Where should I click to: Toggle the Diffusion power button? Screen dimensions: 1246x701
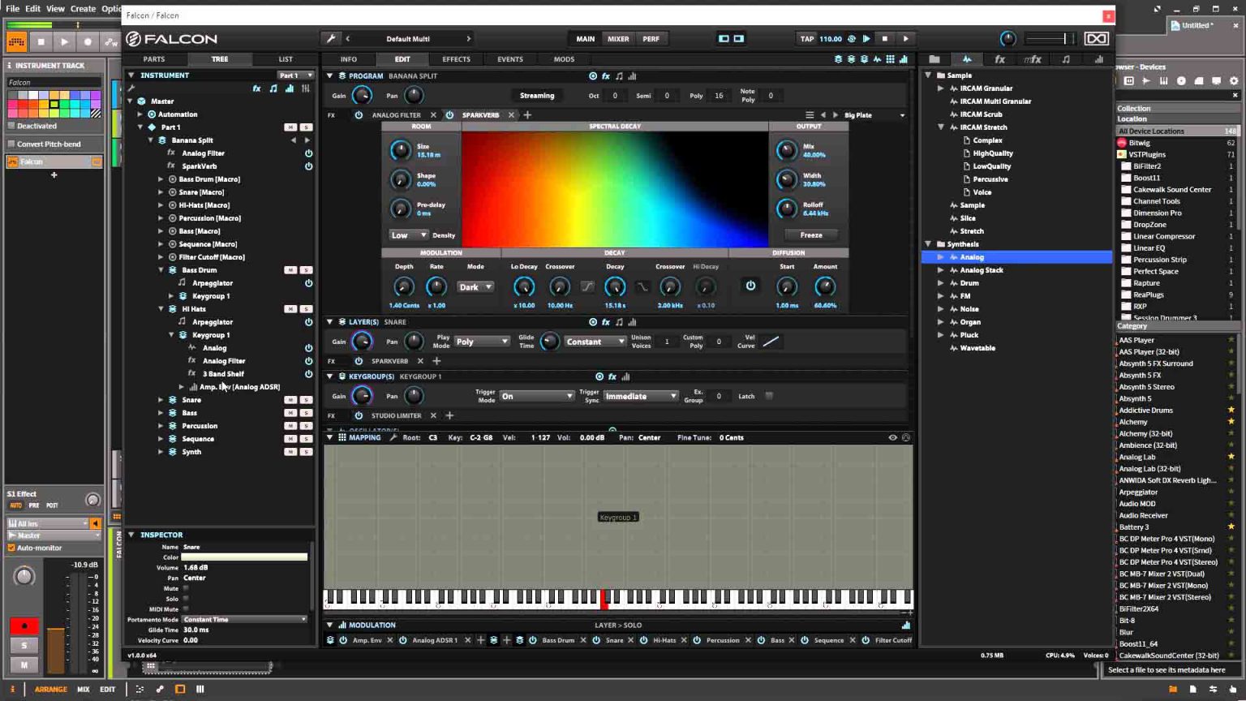[x=750, y=286]
